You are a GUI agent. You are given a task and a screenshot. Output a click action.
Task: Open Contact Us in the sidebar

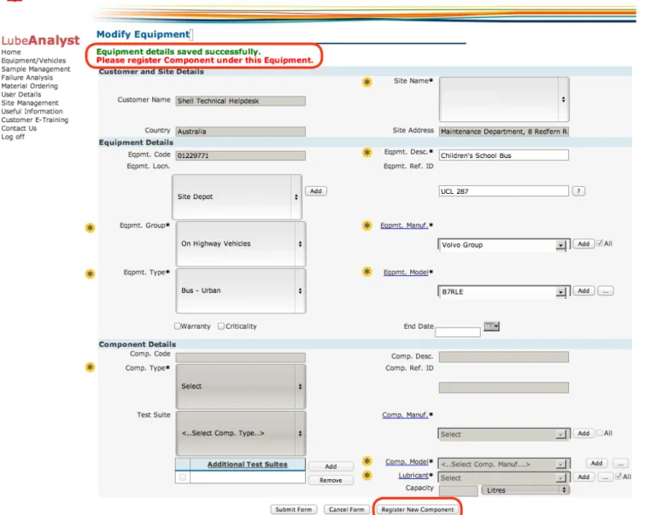19,128
